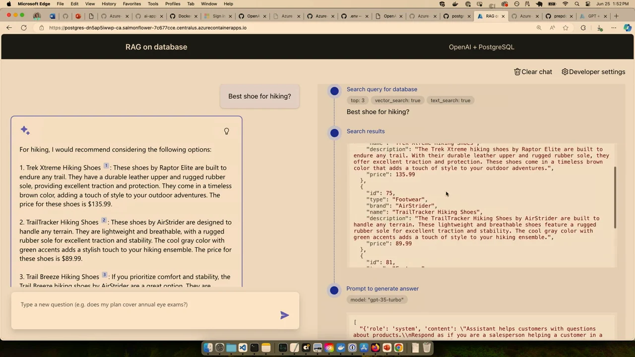Click the vector_search: true tag

pyautogui.click(x=397, y=100)
